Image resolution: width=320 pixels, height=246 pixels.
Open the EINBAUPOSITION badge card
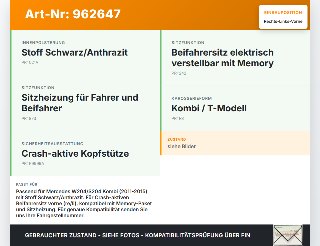pos(283,17)
